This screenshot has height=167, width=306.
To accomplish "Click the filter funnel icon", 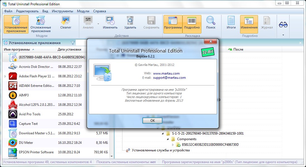I will (x=73, y=43).
